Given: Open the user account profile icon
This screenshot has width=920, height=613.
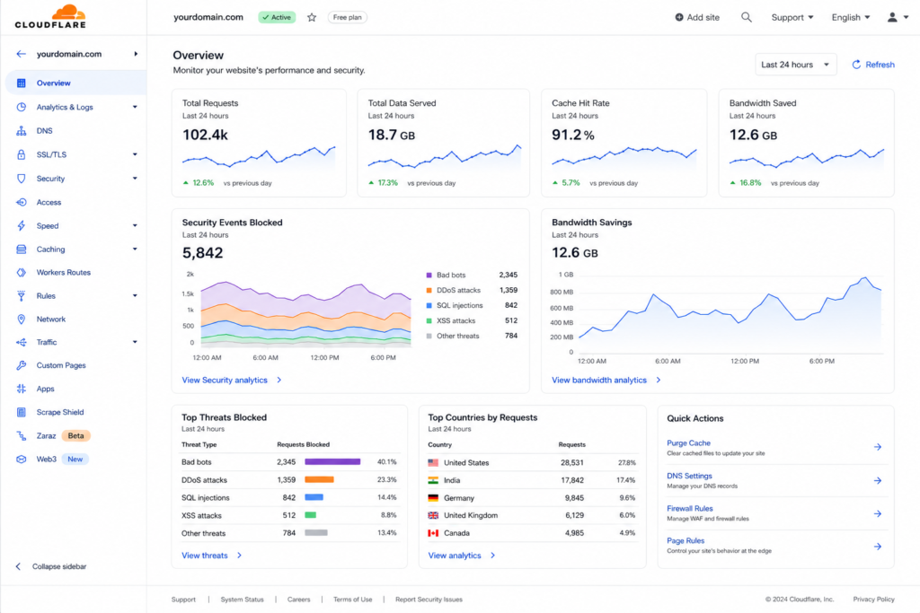Looking at the screenshot, I should pyautogui.click(x=892, y=18).
